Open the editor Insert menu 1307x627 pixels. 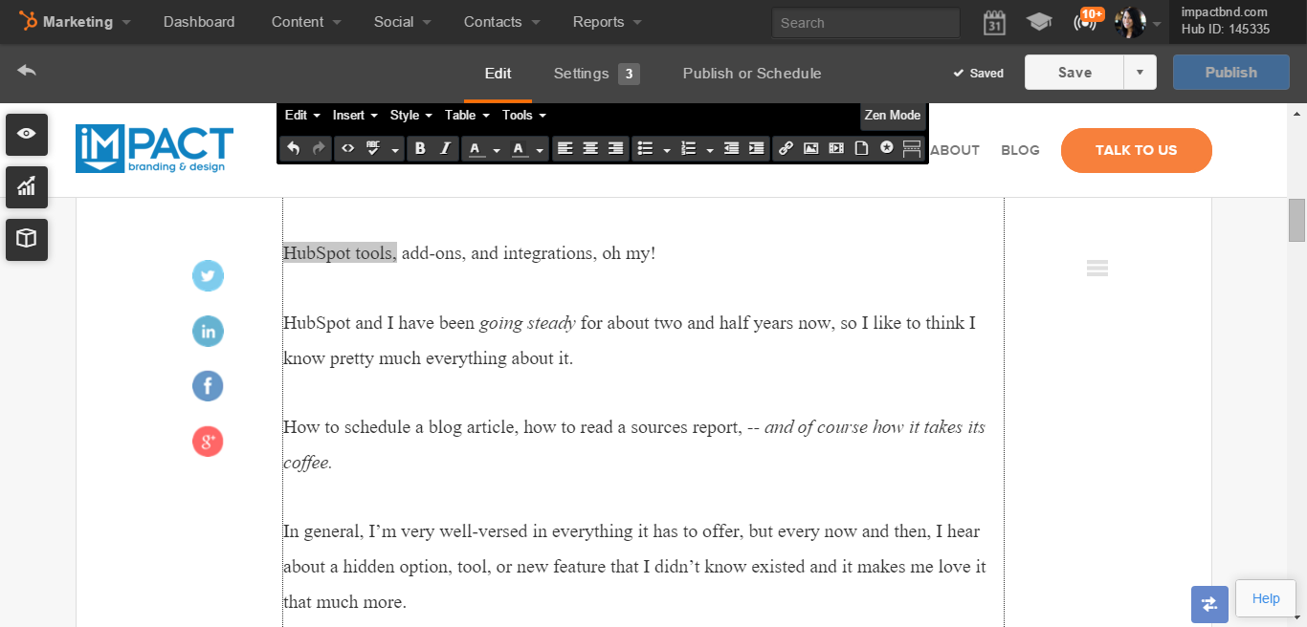click(x=355, y=115)
